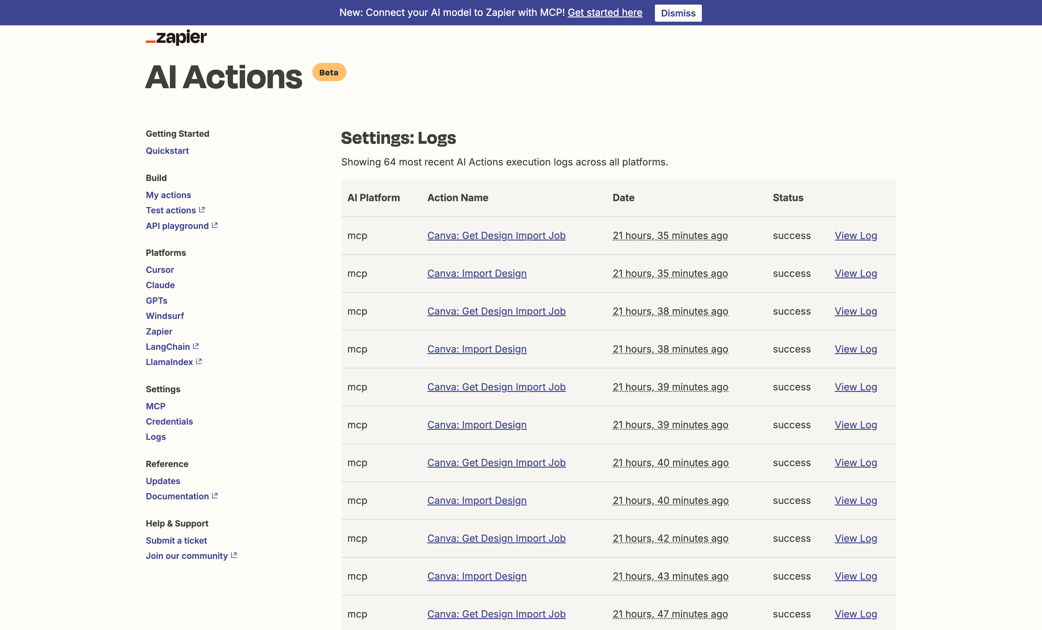Open 'Canva: Get Design Import Job' from 38 minutes ago
This screenshot has height=630, width=1042.
tap(497, 311)
